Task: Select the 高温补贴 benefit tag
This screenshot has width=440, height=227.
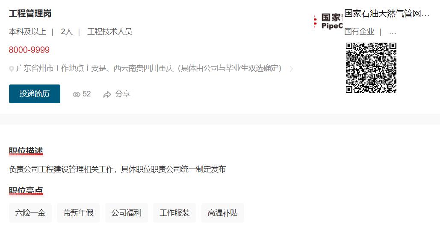Action: click(x=222, y=213)
